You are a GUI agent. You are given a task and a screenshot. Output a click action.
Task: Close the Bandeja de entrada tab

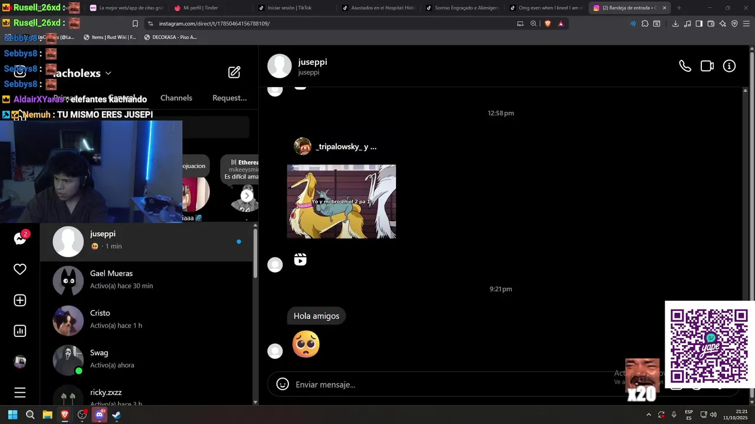(x=665, y=8)
